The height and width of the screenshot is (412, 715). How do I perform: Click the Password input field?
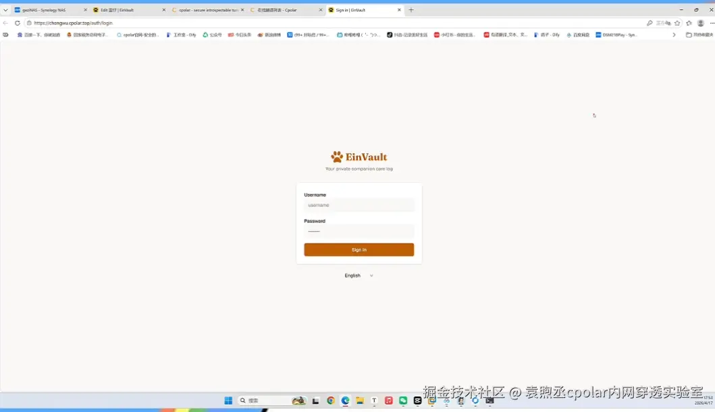pyautogui.click(x=359, y=231)
